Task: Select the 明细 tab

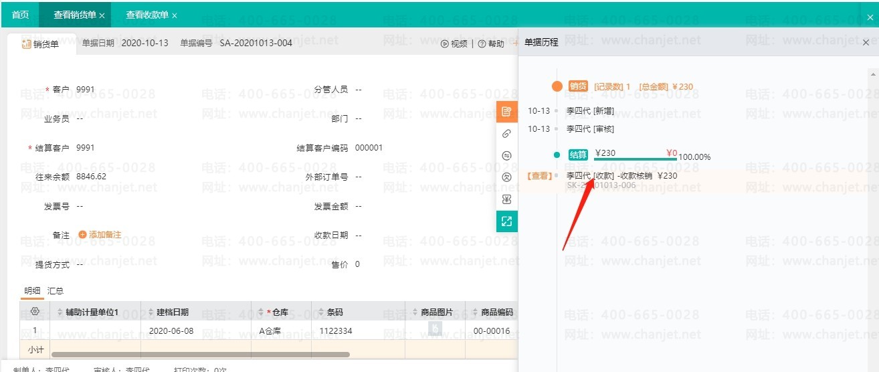Action: click(x=32, y=291)
